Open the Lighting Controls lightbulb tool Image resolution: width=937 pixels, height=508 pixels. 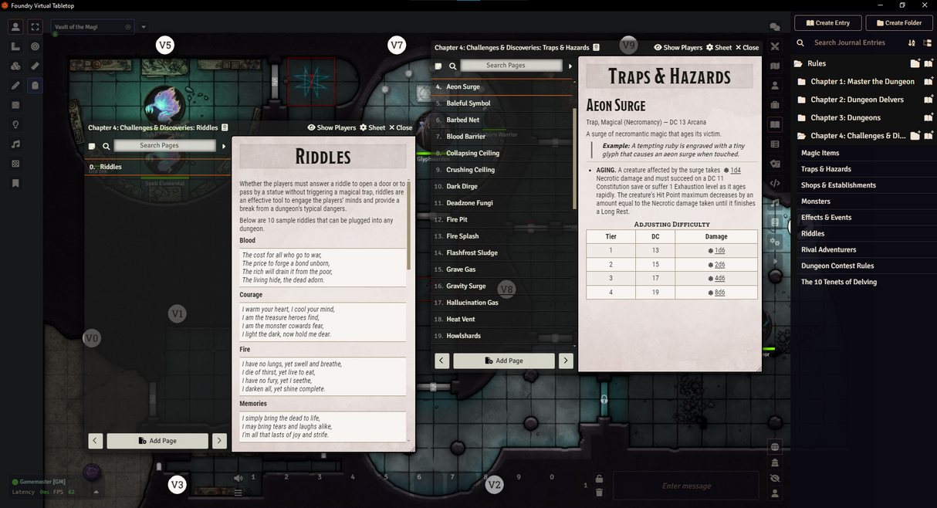(x=15, y=126)
